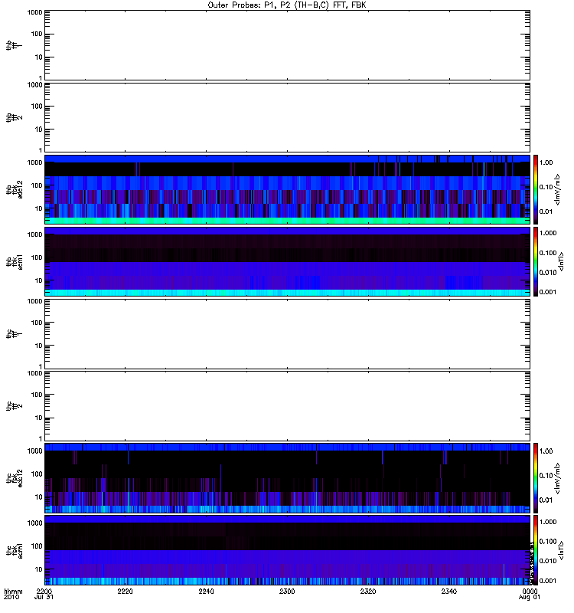Click the 1.000 tick on thb scm1 color bar
This screenshot has height=613, width=574.
click(548, 233)
